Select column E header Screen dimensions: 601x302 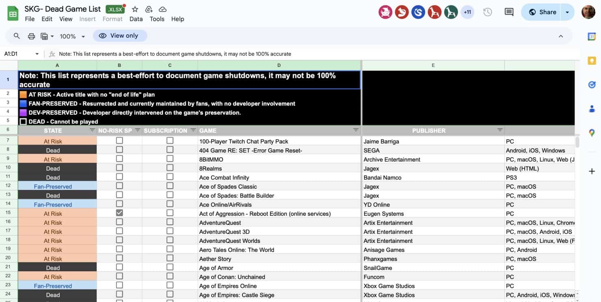[433, 65]
